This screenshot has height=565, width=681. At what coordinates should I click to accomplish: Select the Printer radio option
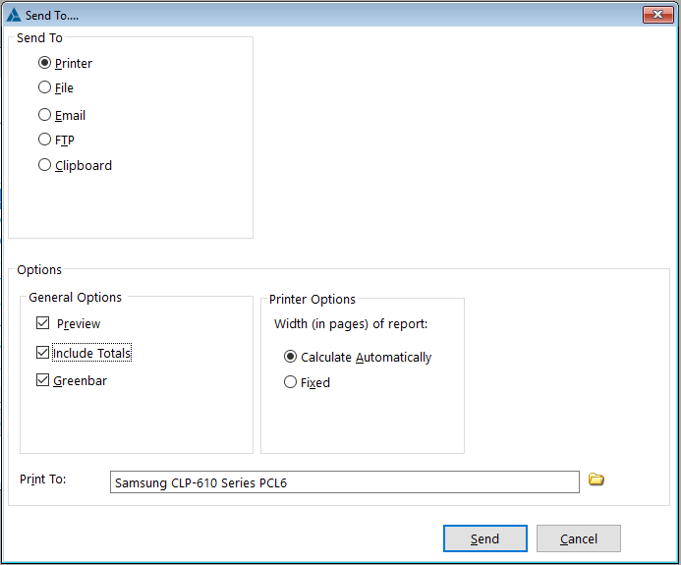coord(45,63)
